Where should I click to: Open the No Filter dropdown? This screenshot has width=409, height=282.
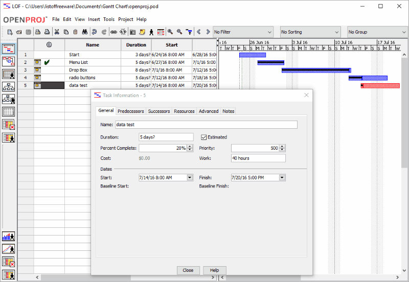(243, 32)
